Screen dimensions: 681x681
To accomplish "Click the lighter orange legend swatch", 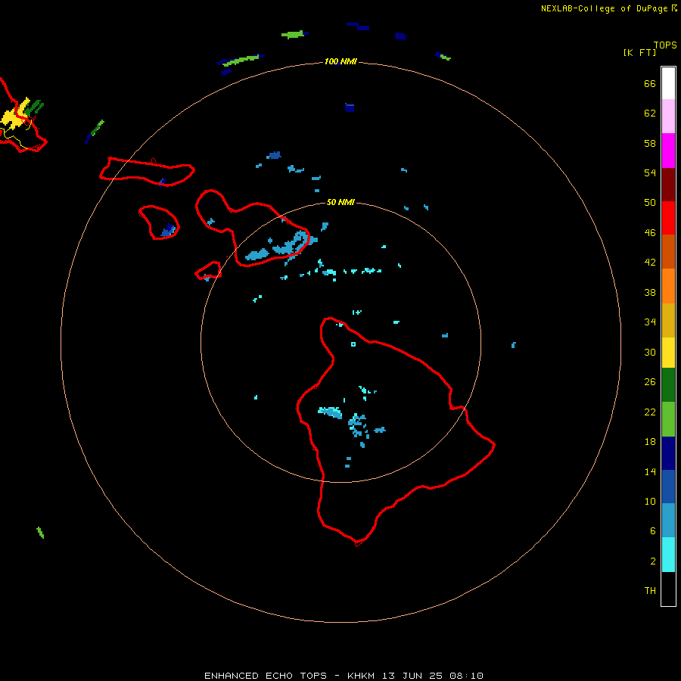I will pyautogui.click(x=668, y=286).
